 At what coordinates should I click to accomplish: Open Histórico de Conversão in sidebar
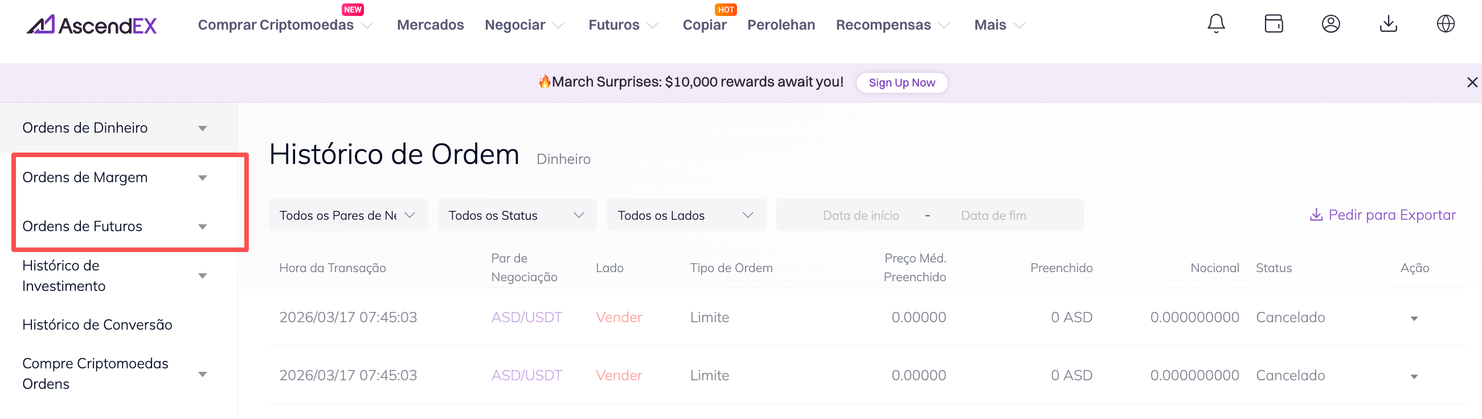point(97,324)
